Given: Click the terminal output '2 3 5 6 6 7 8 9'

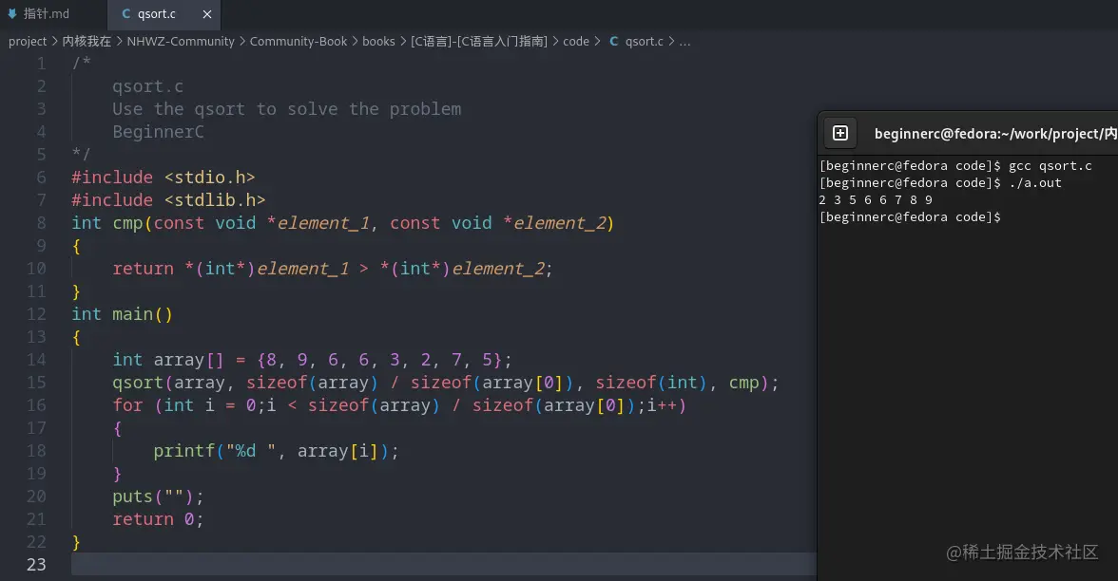Looking at the screenshot, I should (876, 200).
